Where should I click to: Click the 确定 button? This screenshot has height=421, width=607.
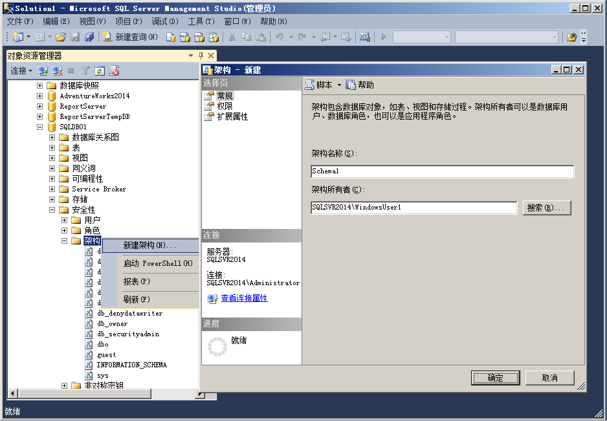[x=495, y=378]
